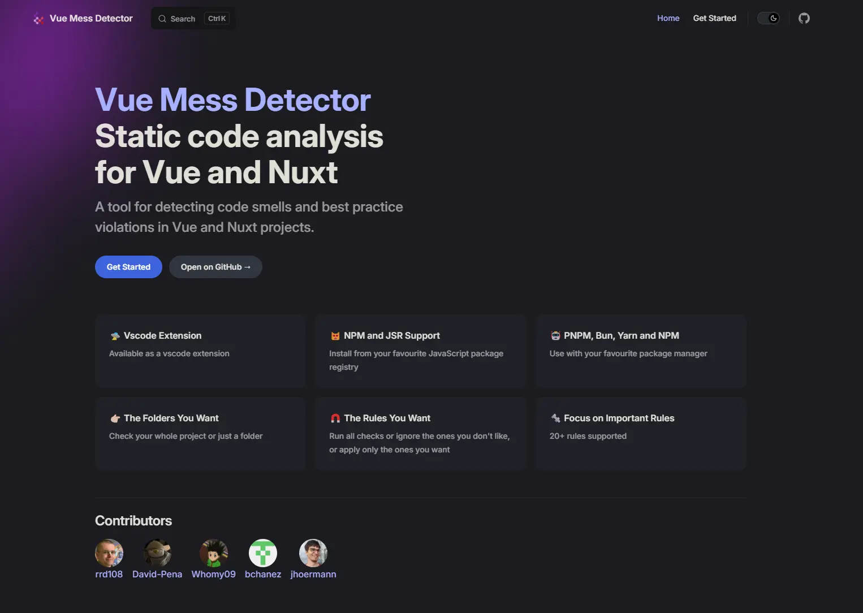Screen dimensions: 863x613
Task: Click the search magnifier icon
Action: (x=162, y=19)
